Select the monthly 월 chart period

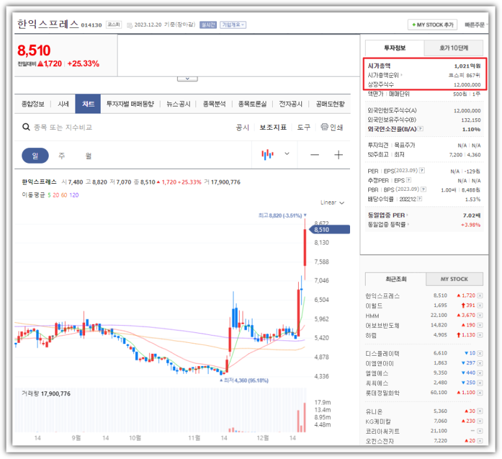click(88, 156)
